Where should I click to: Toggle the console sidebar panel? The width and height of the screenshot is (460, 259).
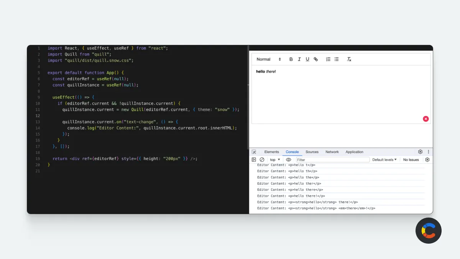[254, 160]
